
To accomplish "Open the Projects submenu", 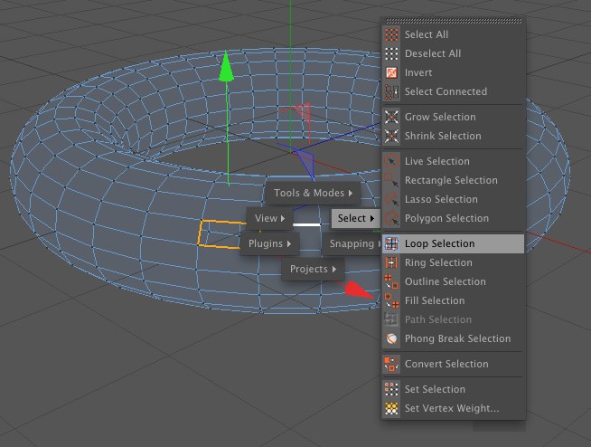I will click(x=313, y=269).
